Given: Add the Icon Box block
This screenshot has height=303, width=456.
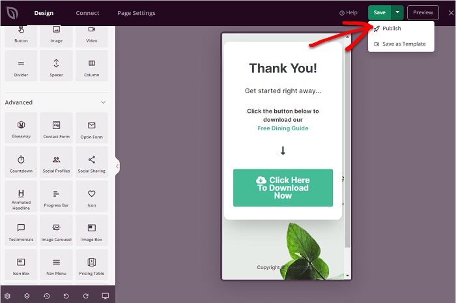Looking at the screenshot, I should pyautogui.click(x=21, y=265).
